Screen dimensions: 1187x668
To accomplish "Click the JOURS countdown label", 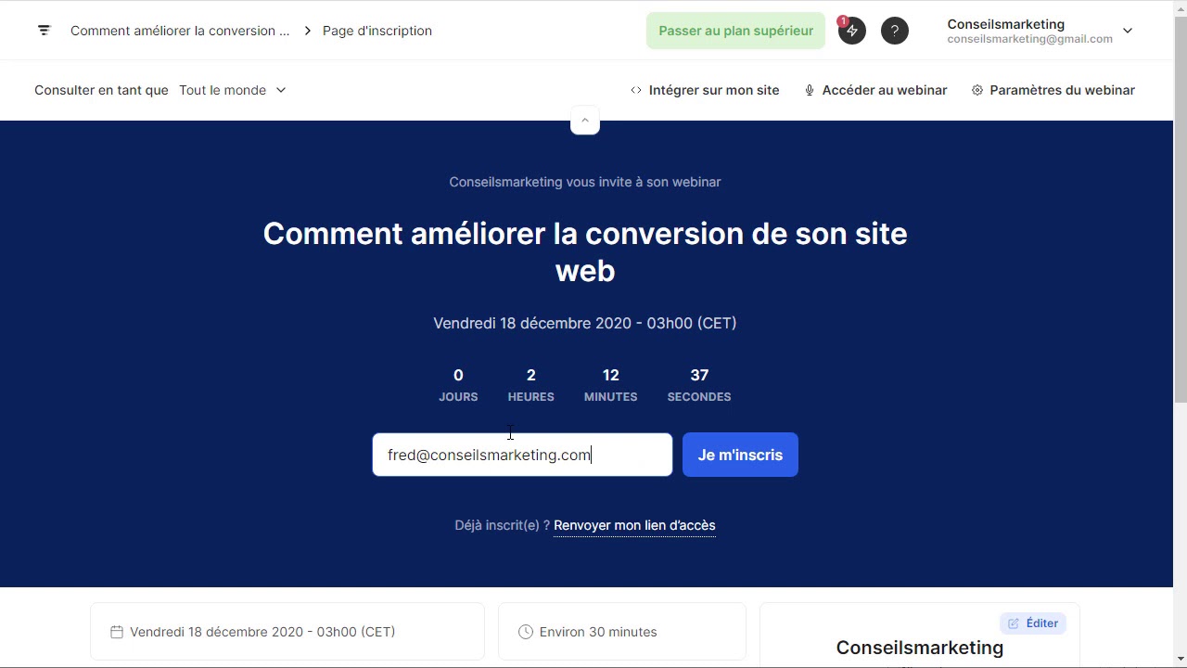I will coord(458,396).
